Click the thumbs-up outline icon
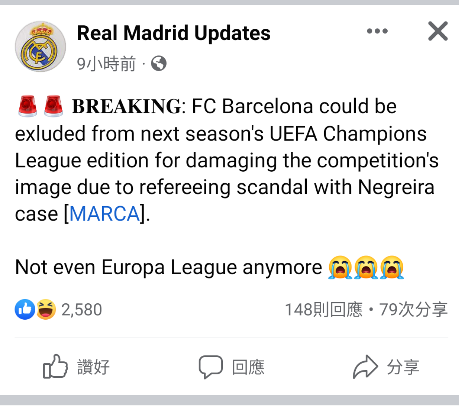Image resolution: width=459 pixels, height=410 pixels. point(55,367)
